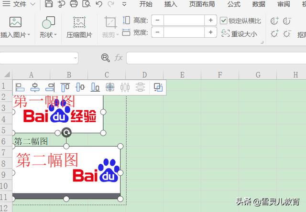
Task: Expand the 形状 dropdown arrow
Action: click(55, 35)
